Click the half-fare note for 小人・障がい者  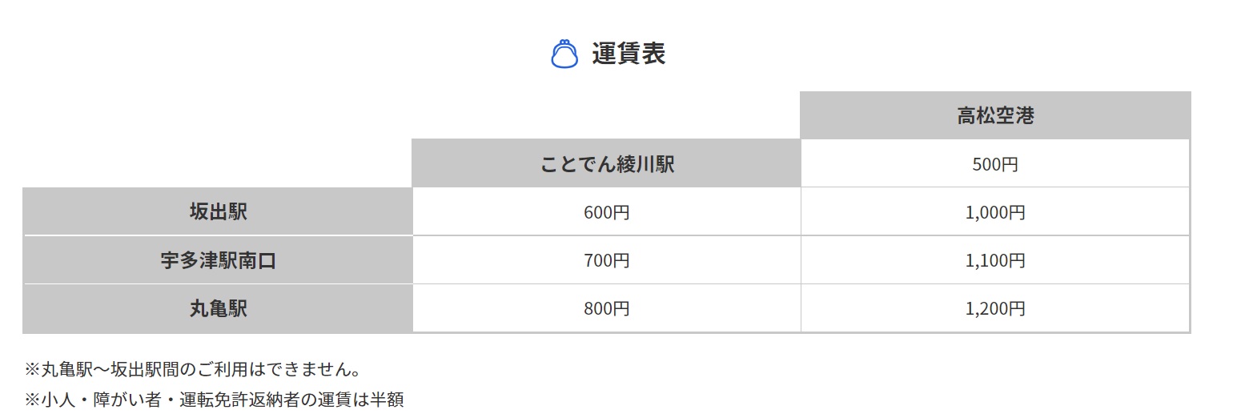(x=214, y=399)
